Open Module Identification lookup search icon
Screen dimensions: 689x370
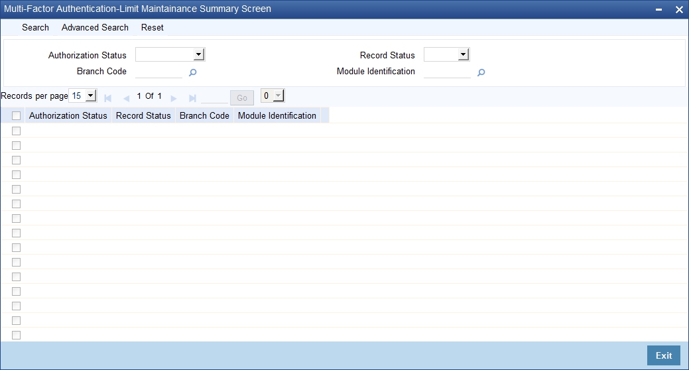coord(481,72)
